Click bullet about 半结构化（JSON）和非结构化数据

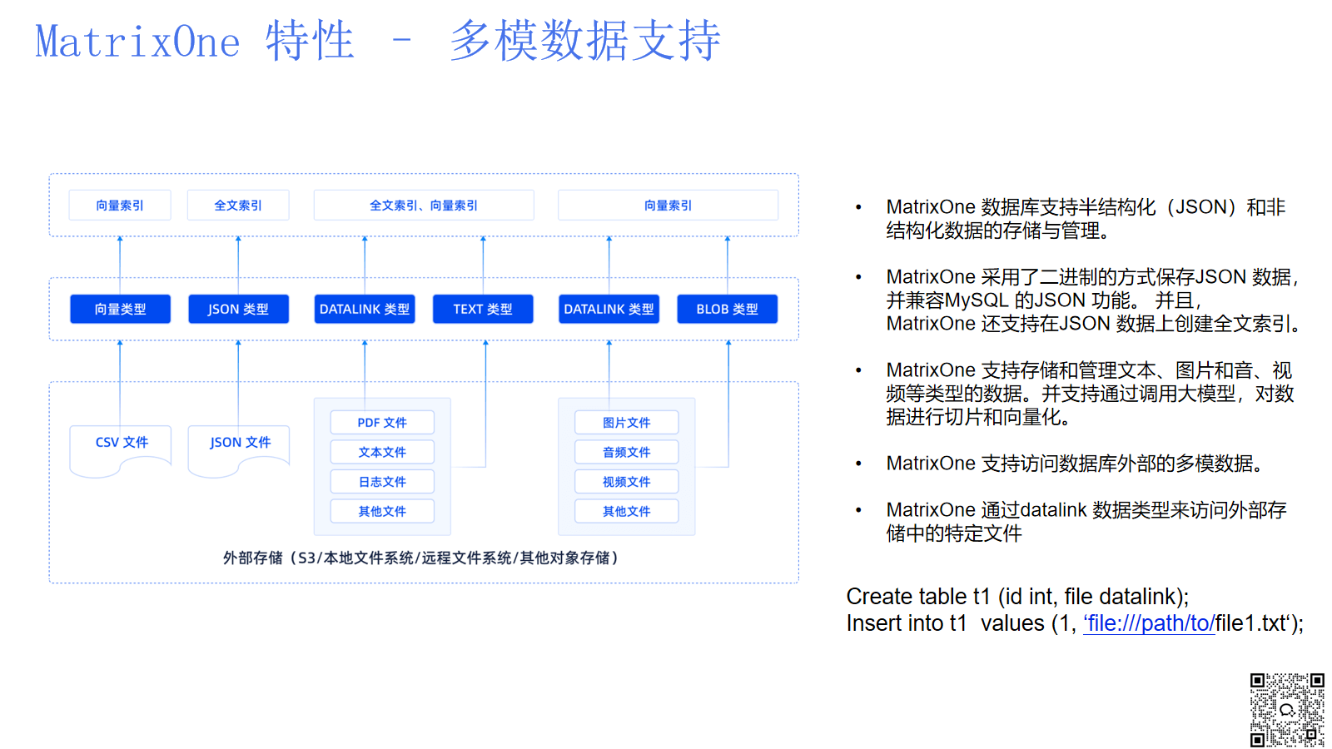1086,219
